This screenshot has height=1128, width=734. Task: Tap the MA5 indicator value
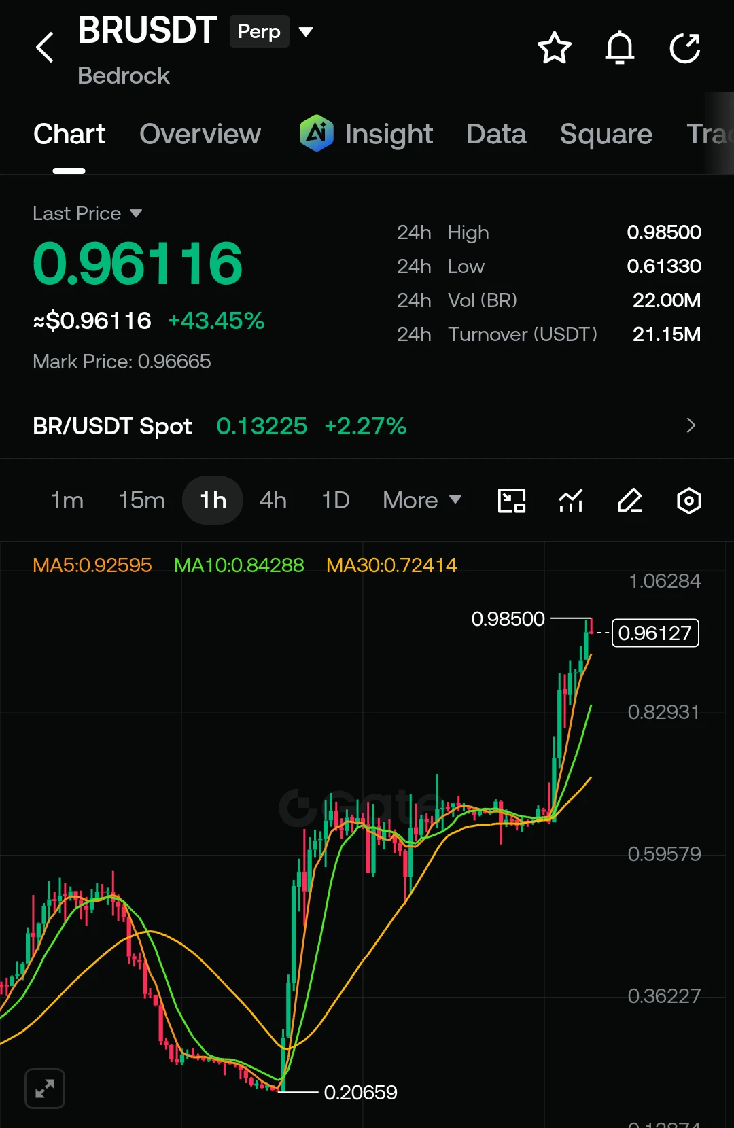pos(92,565)
